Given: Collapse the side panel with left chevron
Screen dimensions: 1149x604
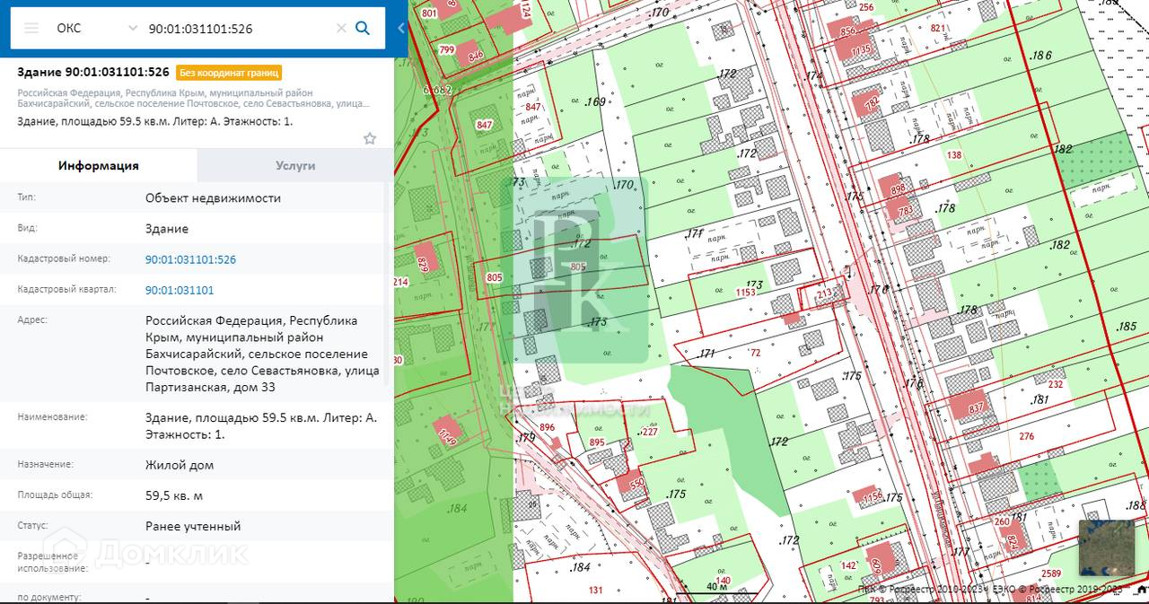Looking at the screenshot, I should (x=401, y=28).
